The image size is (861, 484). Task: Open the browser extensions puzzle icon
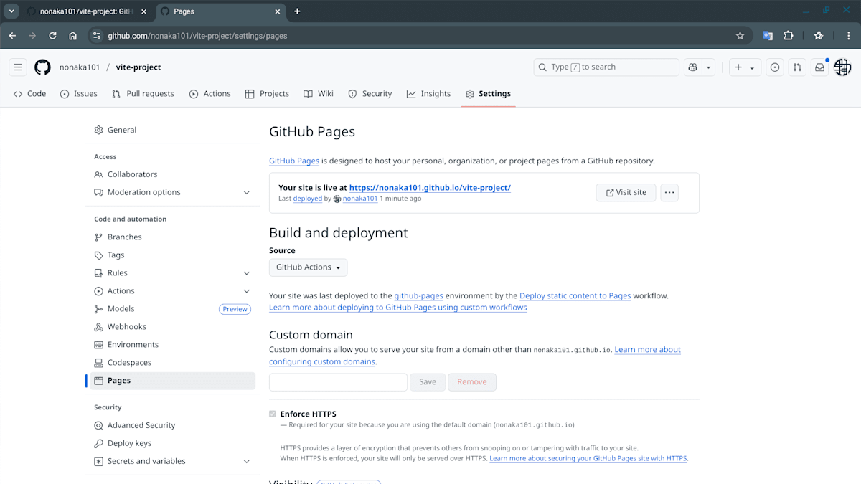pyautogui.click(x=788, y=36)
